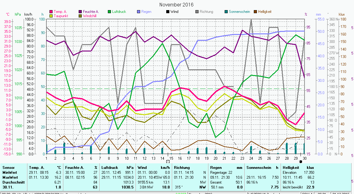Viewport: 354px width, 194px height.
Task: Select the yellow Taupunkt legend swatch
Action: click(51, 16)
